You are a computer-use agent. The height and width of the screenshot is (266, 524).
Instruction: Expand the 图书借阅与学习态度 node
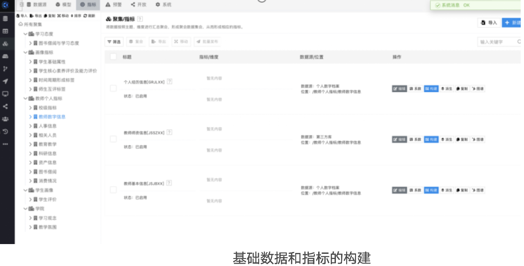(30, 43)
